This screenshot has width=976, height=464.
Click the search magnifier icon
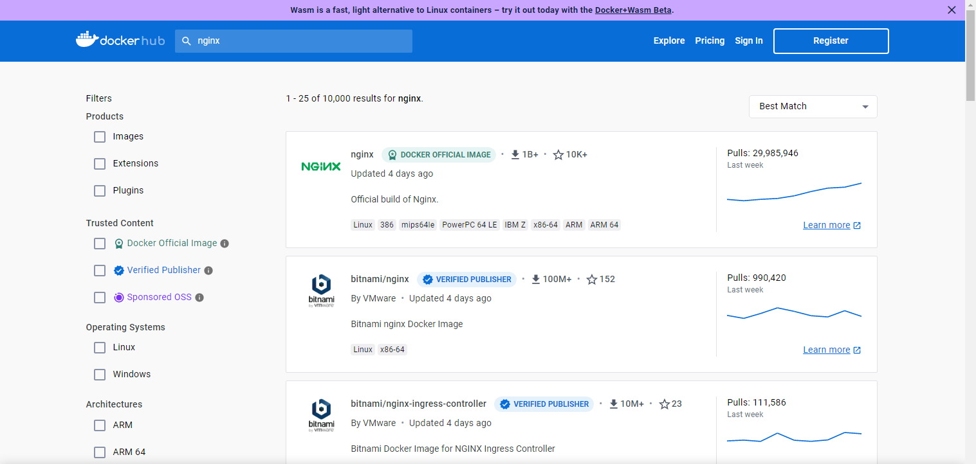pos(187,40)
